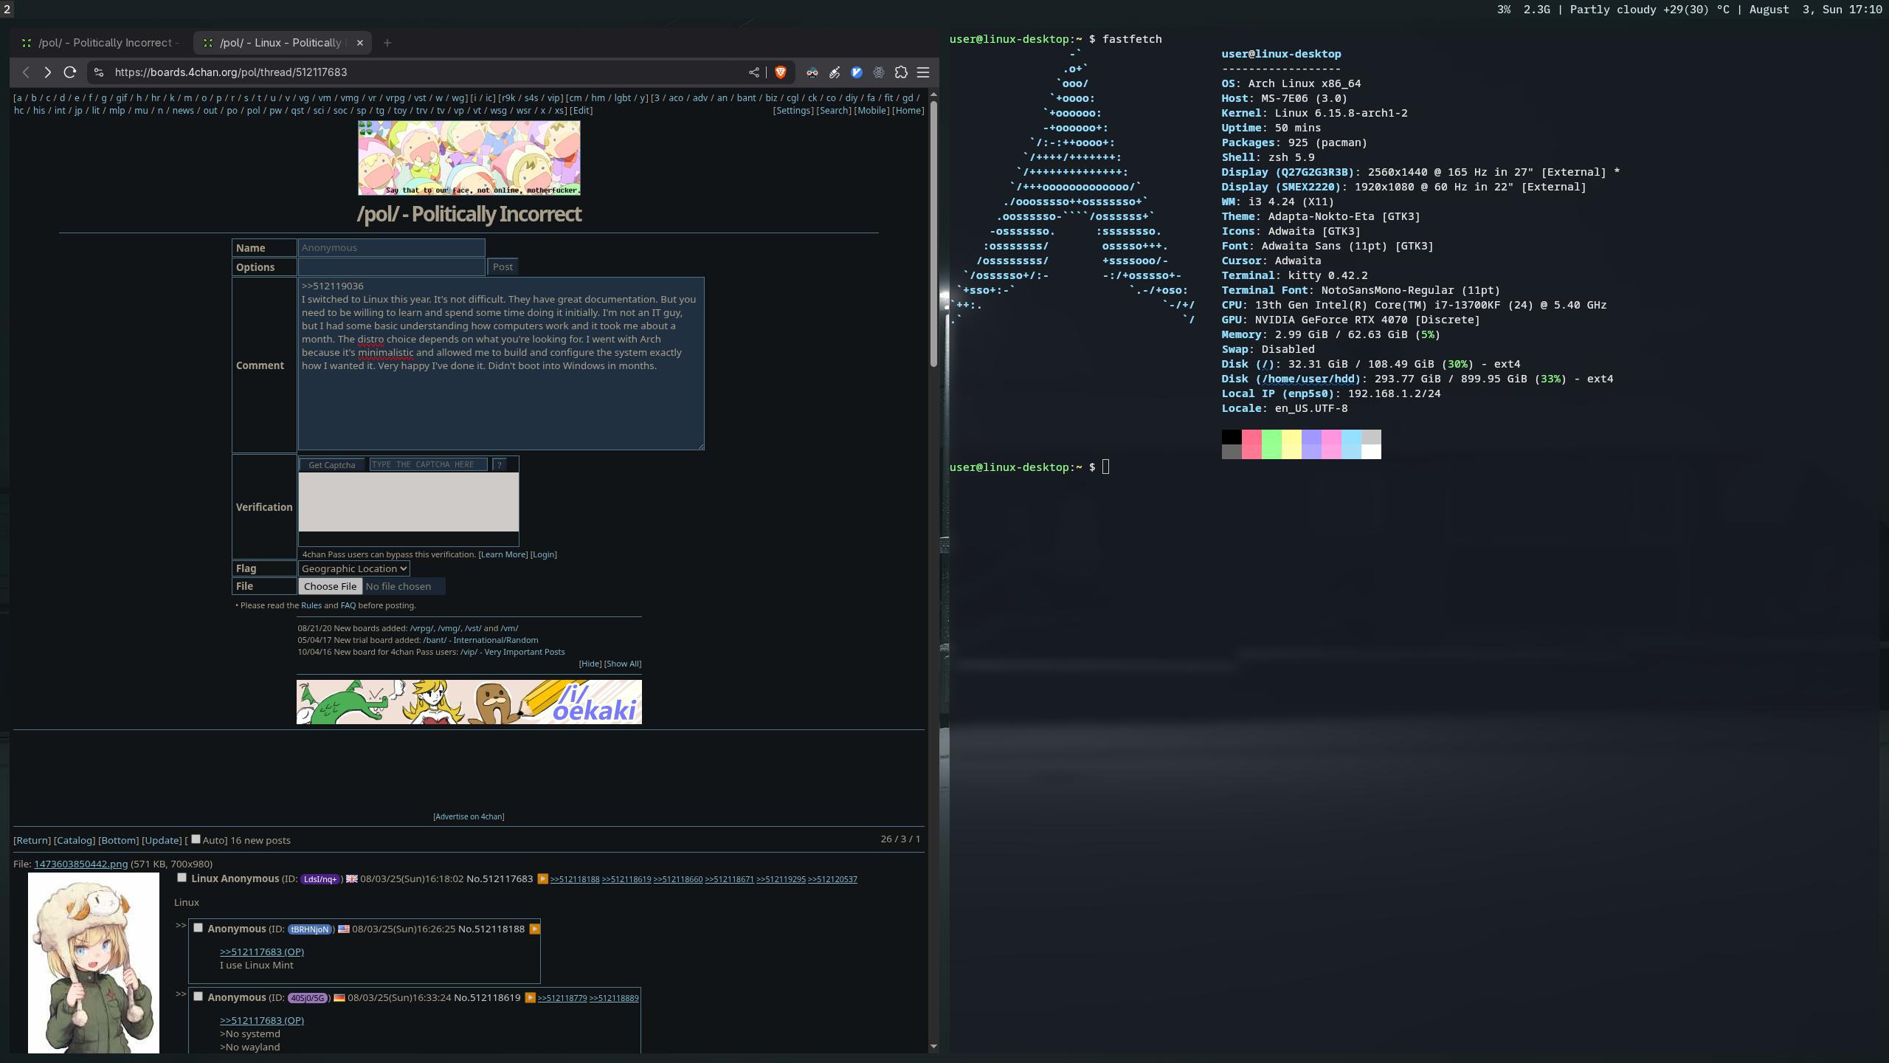Check the box for post No.512118188
The height and width of the screenshot is (1063, 1889).
click(198, 928)
